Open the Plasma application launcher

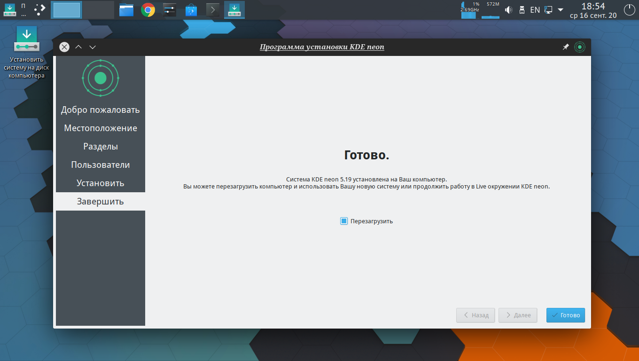(x=40, y=9)
